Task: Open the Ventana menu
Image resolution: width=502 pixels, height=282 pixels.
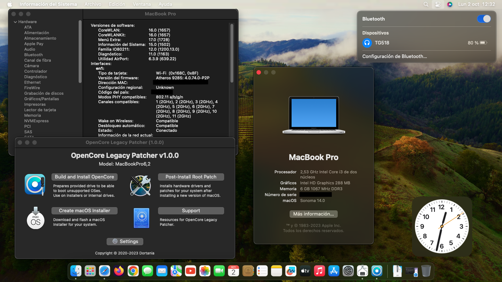Action: (x=141, y=4)
